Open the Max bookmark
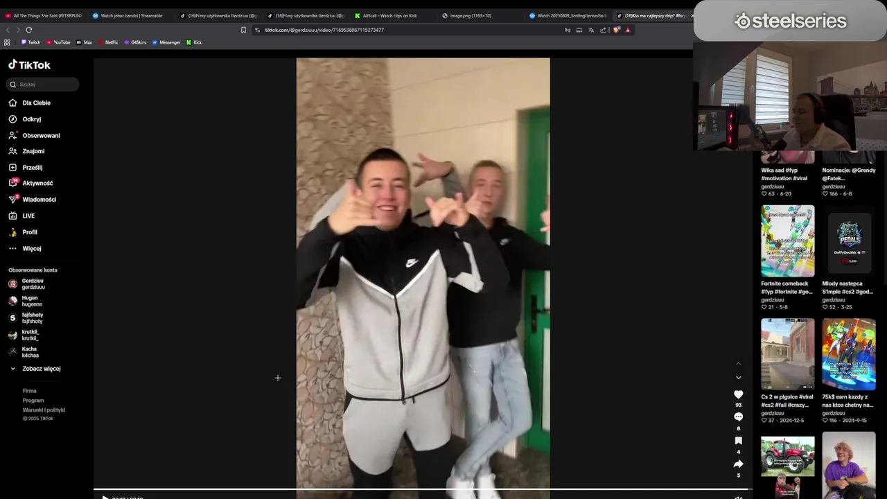 coord(84,42)
